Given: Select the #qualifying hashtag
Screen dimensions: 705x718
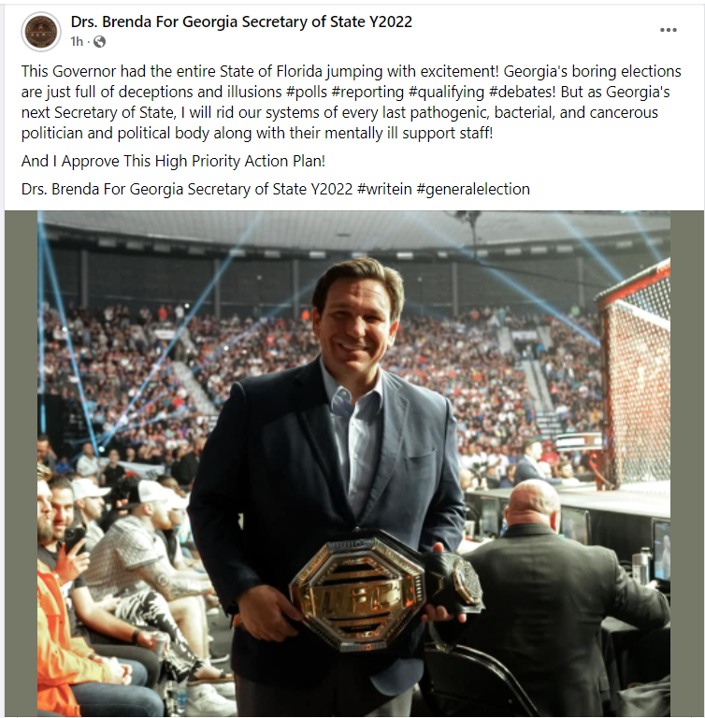Looking at the screenshot, I should point(446,92).
